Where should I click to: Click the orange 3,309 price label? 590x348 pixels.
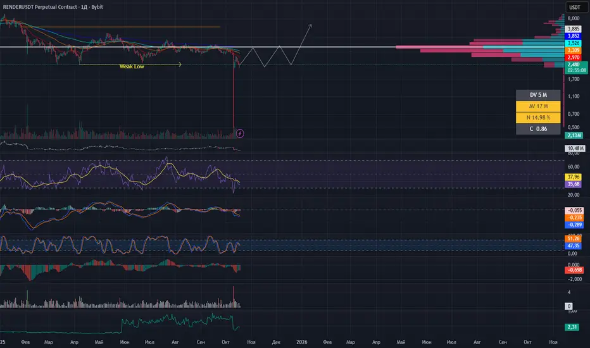click(573, 50)
